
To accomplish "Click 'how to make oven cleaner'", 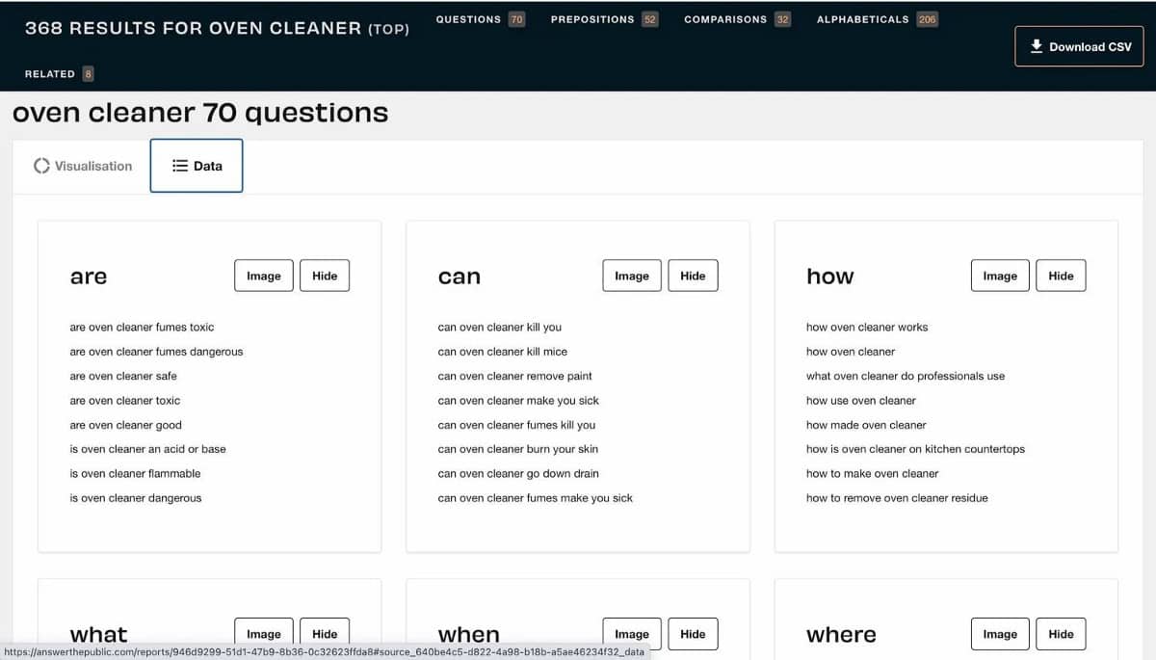I will (872, 474).
